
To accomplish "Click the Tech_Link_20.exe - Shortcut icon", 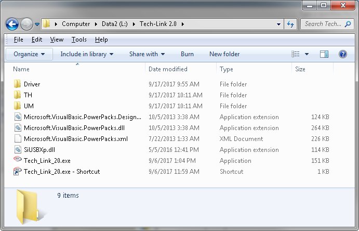I will click(18, 172).
